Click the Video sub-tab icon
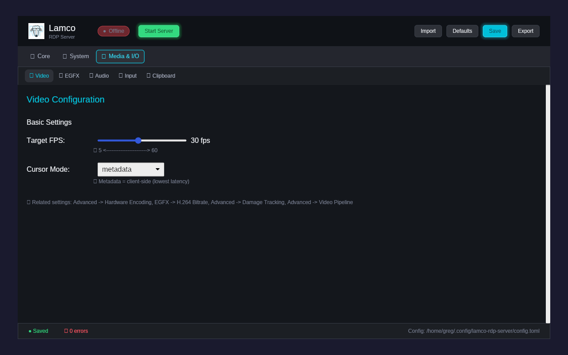 32,75
